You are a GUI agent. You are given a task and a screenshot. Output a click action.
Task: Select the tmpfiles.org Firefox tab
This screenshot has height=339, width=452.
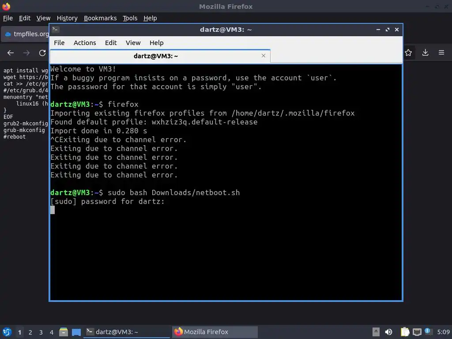25,34
